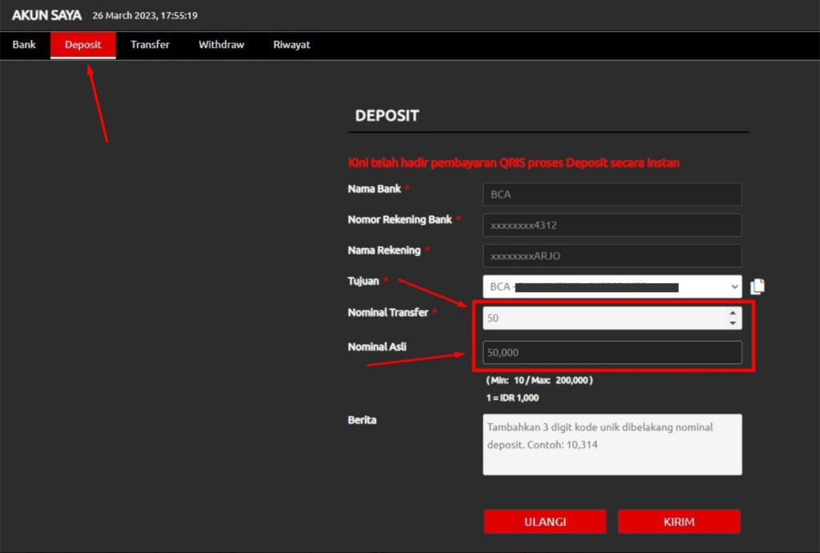Image resolution: width=820 pixels, height=553 pixels.
Task: Focus the Nominal Transfer input field
Action: [x=601, y=319]
